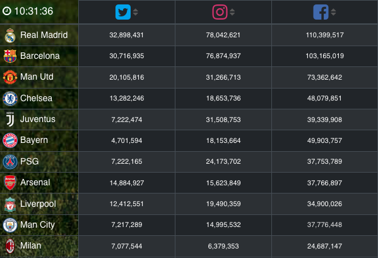
Task: Sort table by Twitter followers arrows
Action: coord(136,12)
